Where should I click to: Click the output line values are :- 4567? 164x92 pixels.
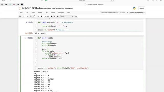pos(43,90)
